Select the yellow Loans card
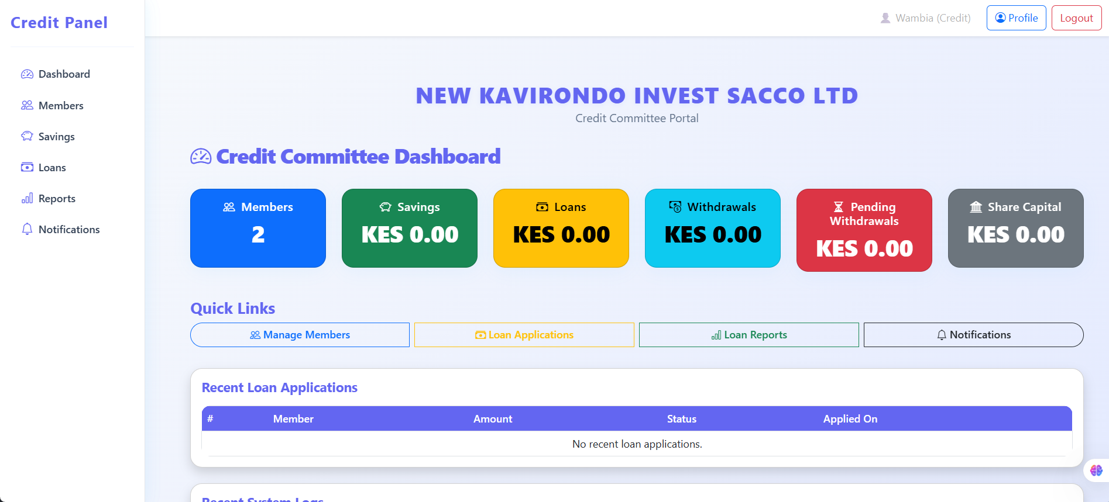The width and height of the screenshot is (1109, 502). point(561,228)
